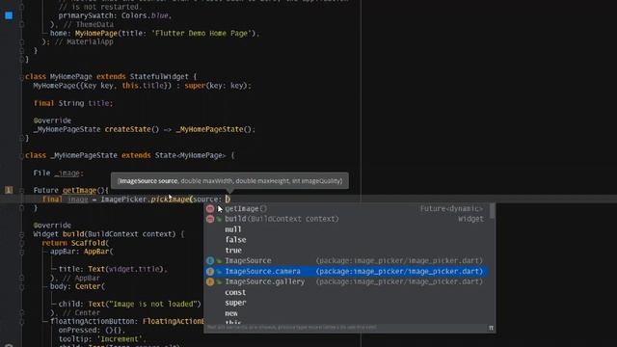Click 'FloatingActionB' widget name in code
617x347 pixels.
pyautogui.click(x=174, y=321)
